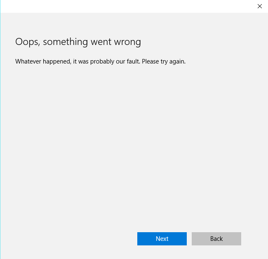Click the "Next" label text

point(162,239)
